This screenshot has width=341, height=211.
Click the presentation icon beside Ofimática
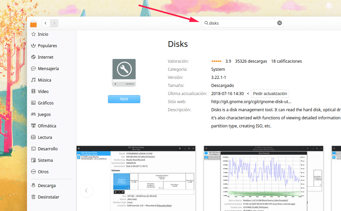33,126
